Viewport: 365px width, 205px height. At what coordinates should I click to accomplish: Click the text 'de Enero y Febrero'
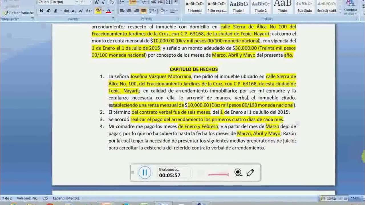coord(198,126)
